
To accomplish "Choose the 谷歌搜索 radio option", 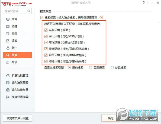I will pos(112,68).
